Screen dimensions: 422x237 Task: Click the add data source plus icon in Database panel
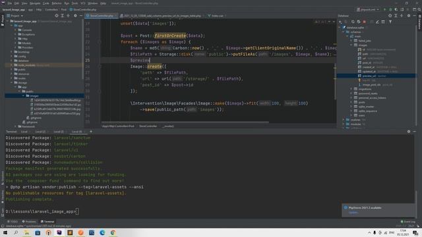340,22
